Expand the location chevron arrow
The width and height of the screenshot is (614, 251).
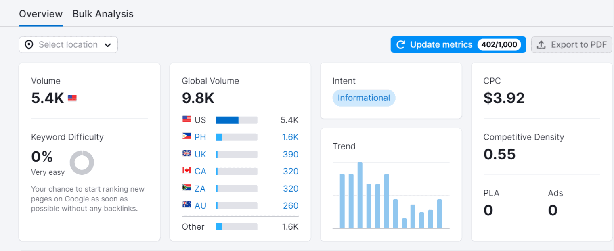click(x=107, y=45)
